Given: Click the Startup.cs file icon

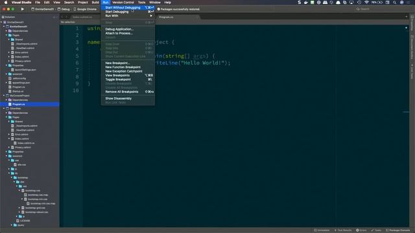Looking at the screenshot, I should click(x=10, y=91).
